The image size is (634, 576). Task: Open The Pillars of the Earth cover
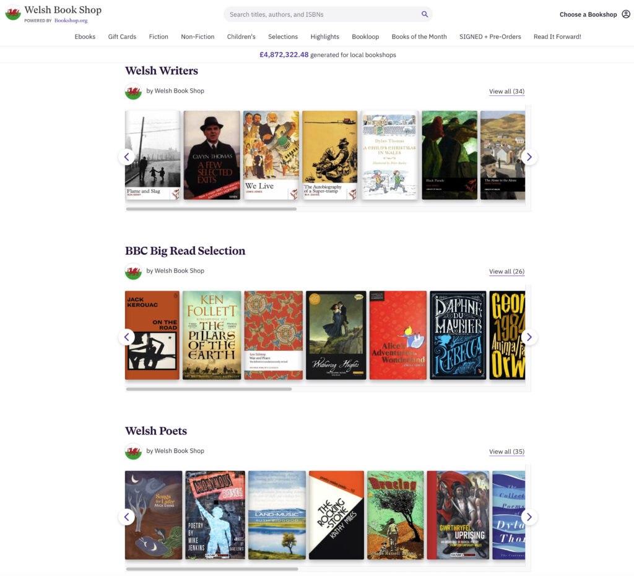click(212, 335)
